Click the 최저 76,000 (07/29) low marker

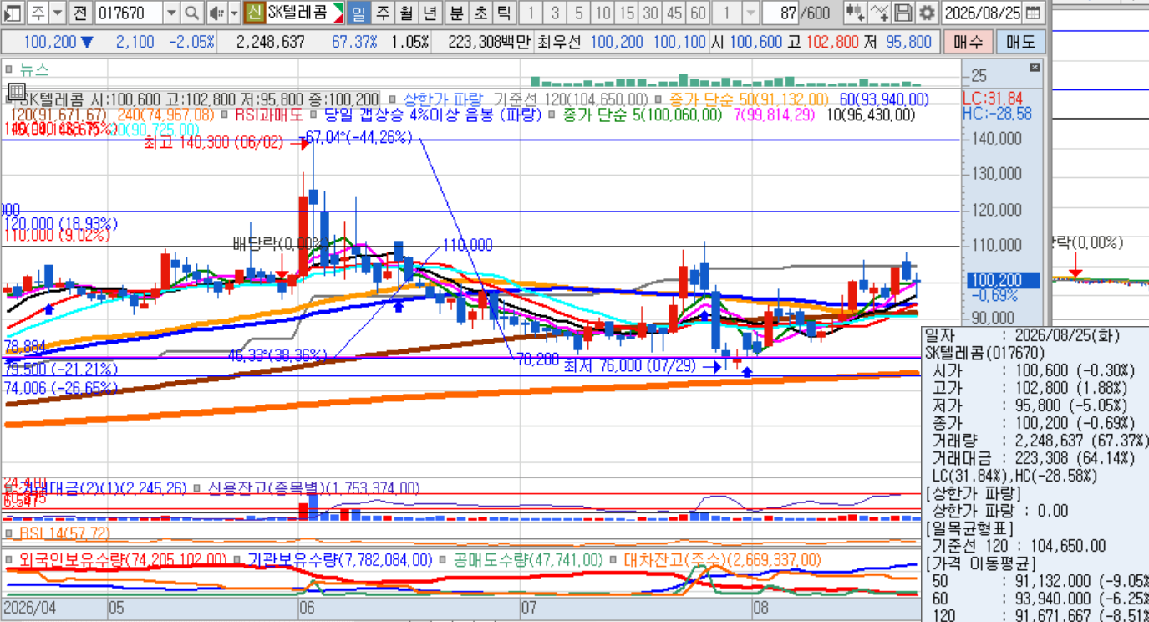click(x=630, y=365)
